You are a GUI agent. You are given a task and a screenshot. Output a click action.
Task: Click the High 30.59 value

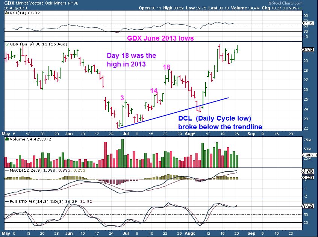point(173,8)
